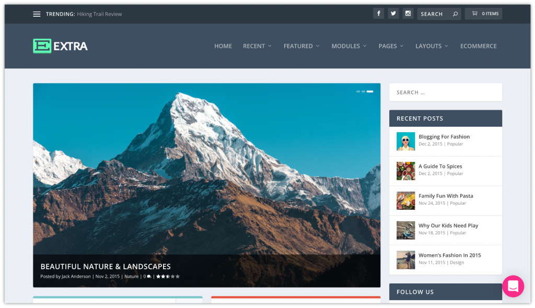Open the hamburger menu
The width and height of the screenshot is (535, 308).
(x=37, y=14)
